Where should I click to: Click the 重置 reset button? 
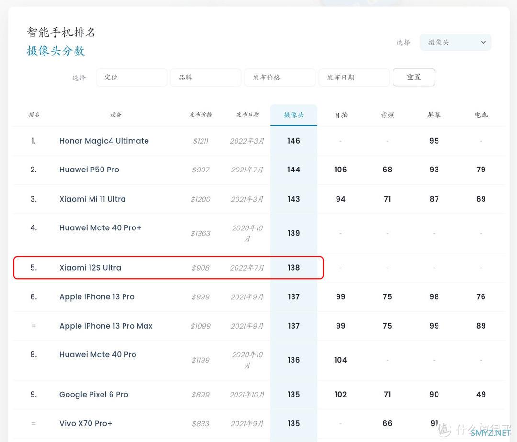tap(414, 77)
